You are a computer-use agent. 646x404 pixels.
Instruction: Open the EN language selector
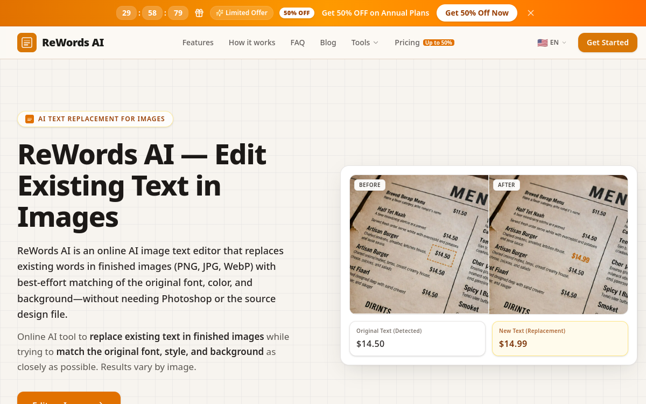tap(552, 43)
